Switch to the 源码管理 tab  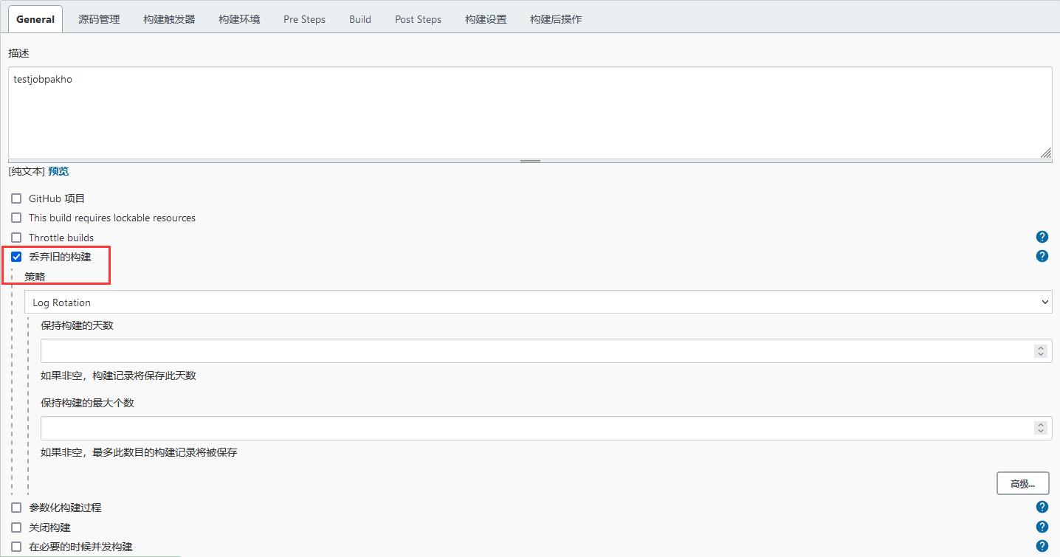point(99,19)
